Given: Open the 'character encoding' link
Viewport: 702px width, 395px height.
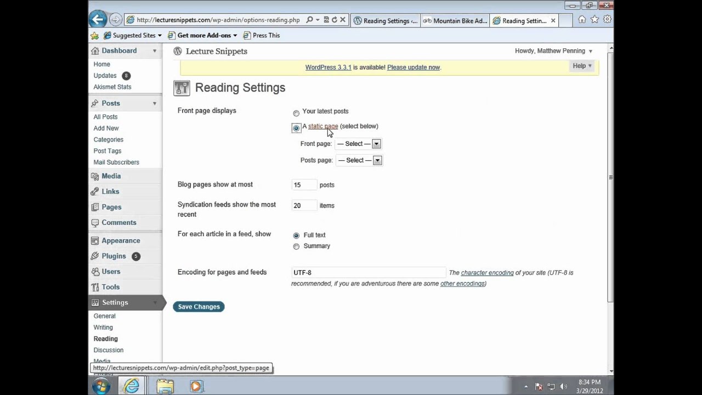Looking at the screenshot, I should (487, 273).
